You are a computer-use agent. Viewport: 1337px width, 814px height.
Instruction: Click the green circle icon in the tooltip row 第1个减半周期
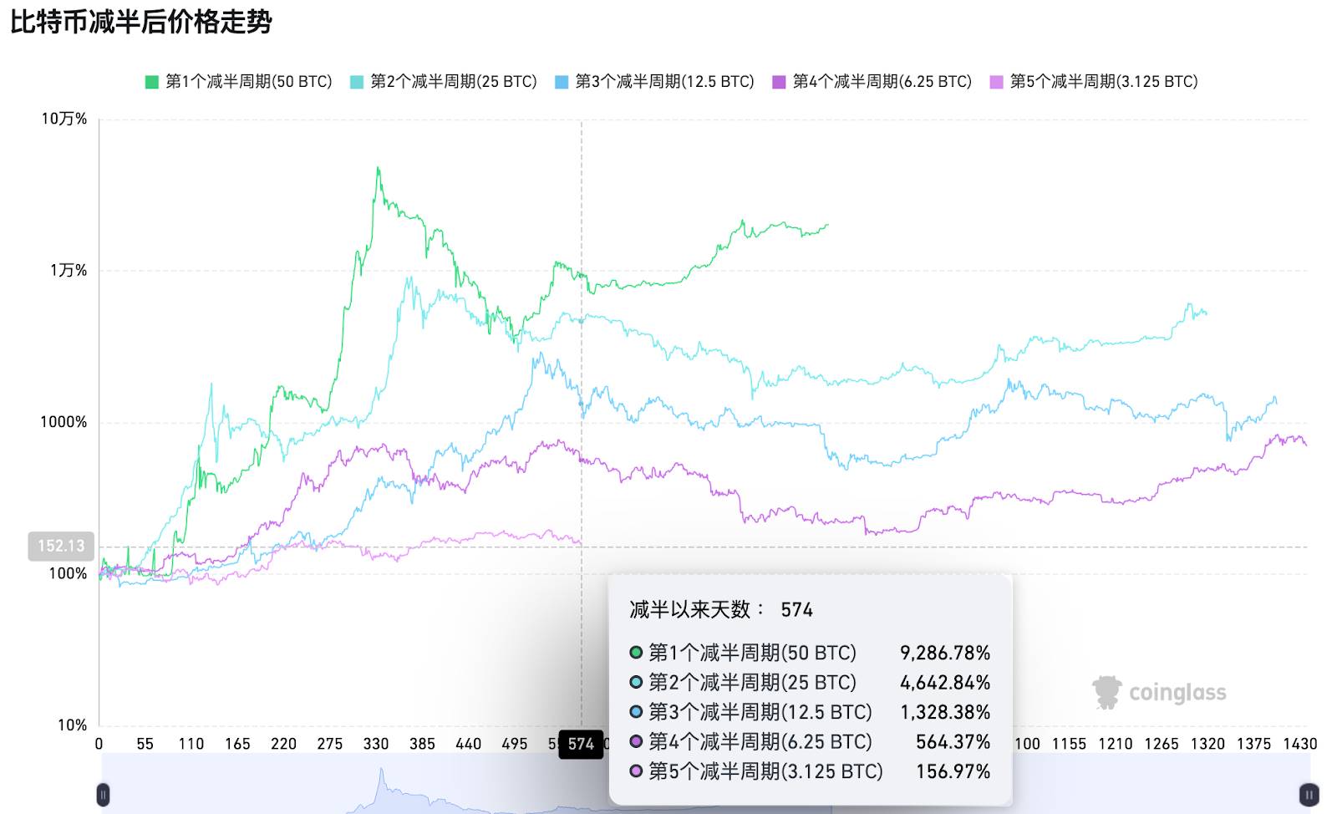point(635,654)
